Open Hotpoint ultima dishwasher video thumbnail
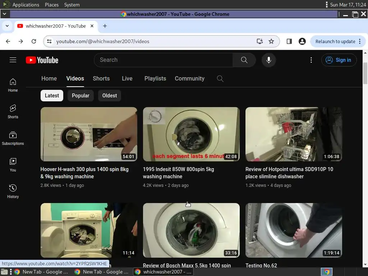 point(294,134)
